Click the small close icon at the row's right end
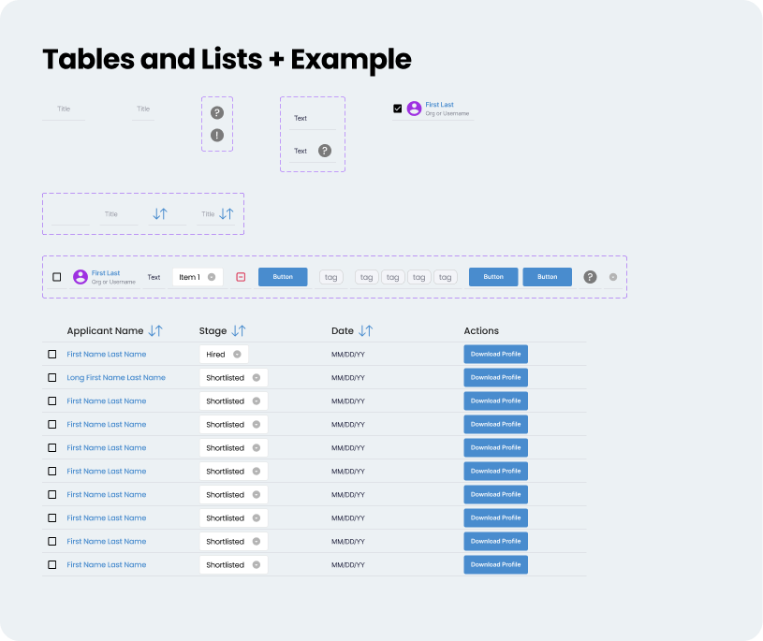The width and height of the screenshot is (763, 641). point(612,276)
